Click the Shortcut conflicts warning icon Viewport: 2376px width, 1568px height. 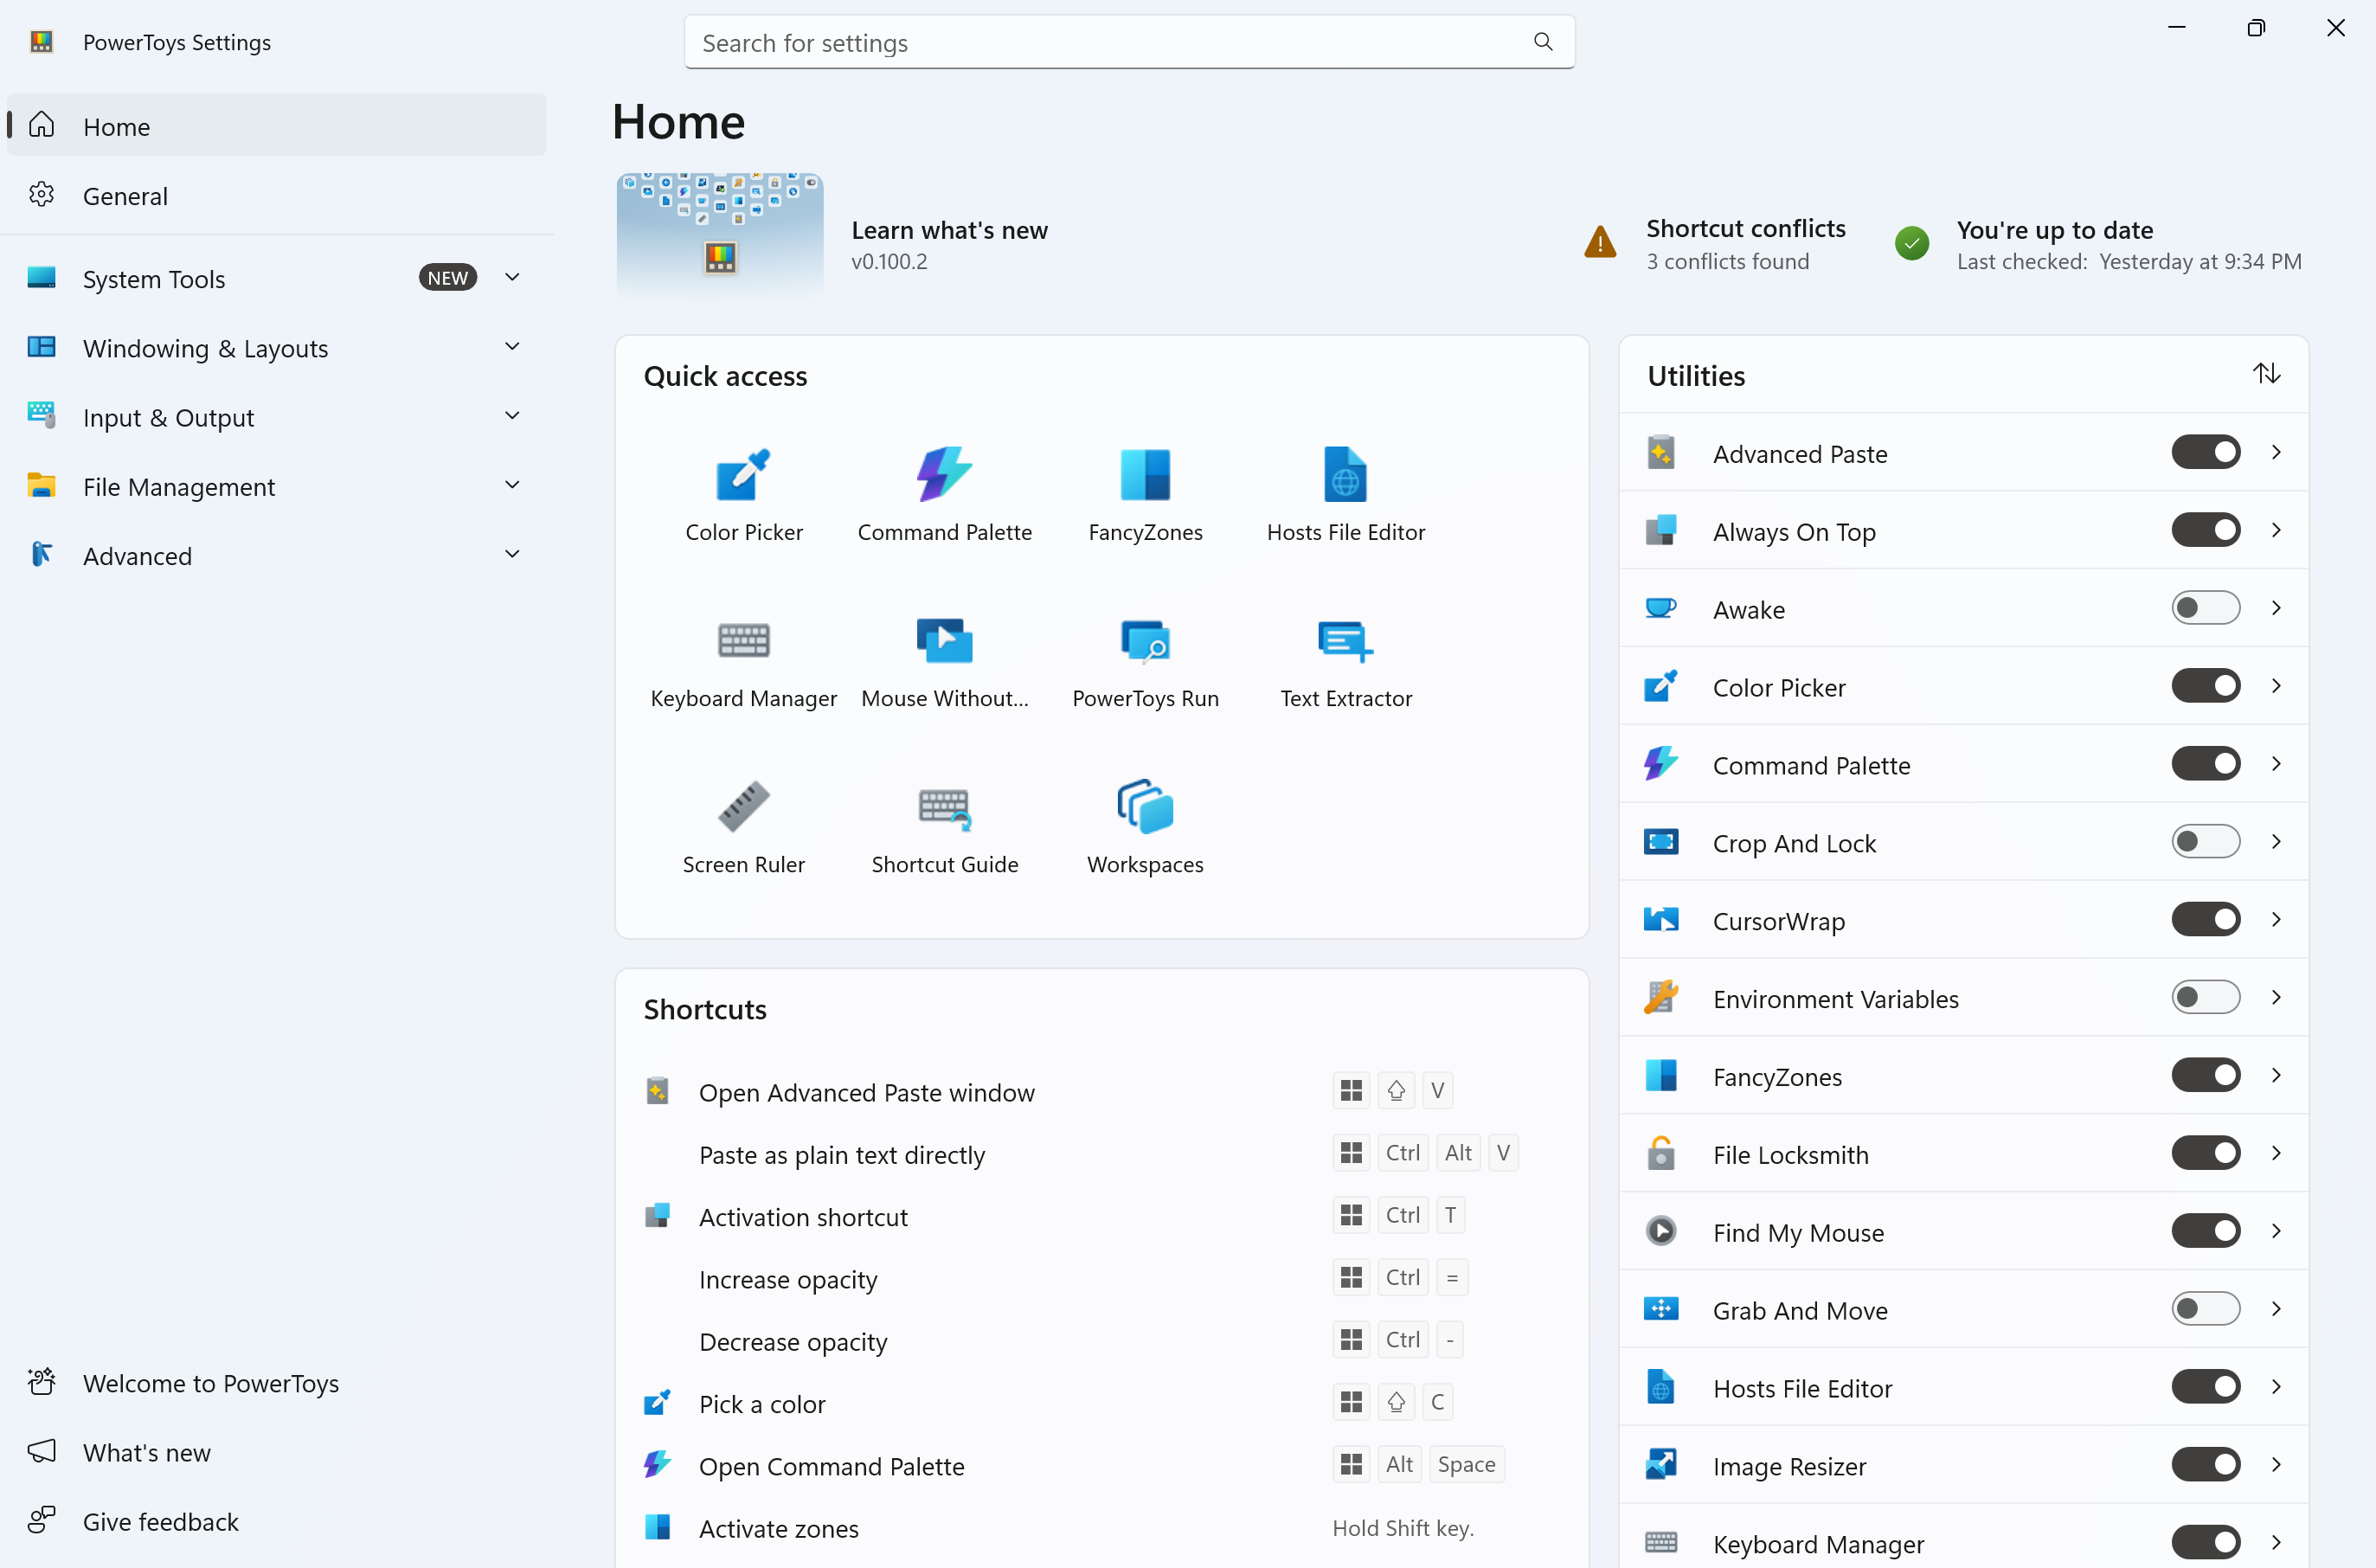(x=1600, y=242)
